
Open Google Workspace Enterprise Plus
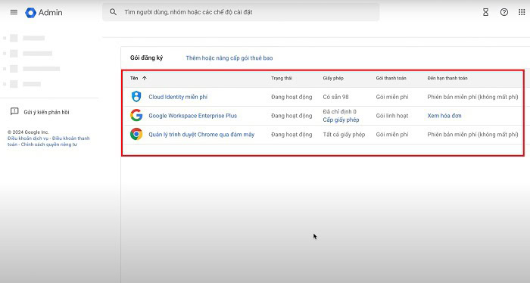192,116
